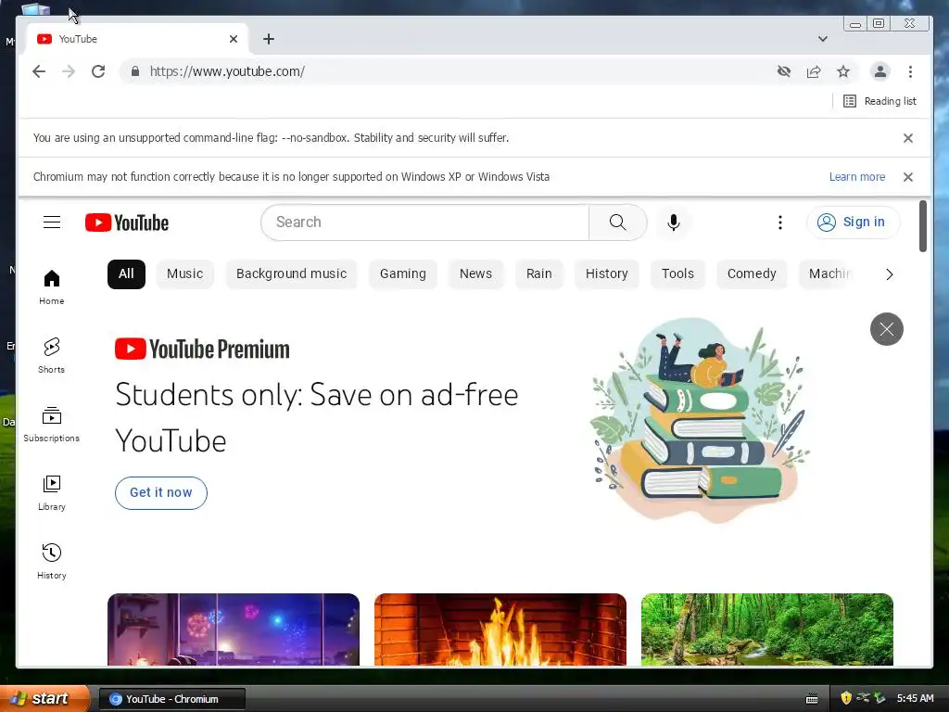Image resolution: width=949 pixels, height=712 pixels.
Task: Click YouTube - Chromium taskbar button
Action: [171, 699]
